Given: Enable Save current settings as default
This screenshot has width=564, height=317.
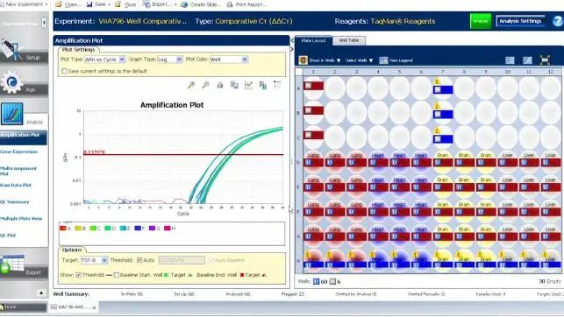Looking at the screenshot, I should click(x=64, y=71).
